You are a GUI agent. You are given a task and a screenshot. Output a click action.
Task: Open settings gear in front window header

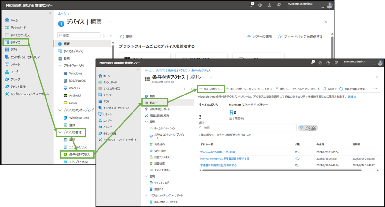(320, 63)
